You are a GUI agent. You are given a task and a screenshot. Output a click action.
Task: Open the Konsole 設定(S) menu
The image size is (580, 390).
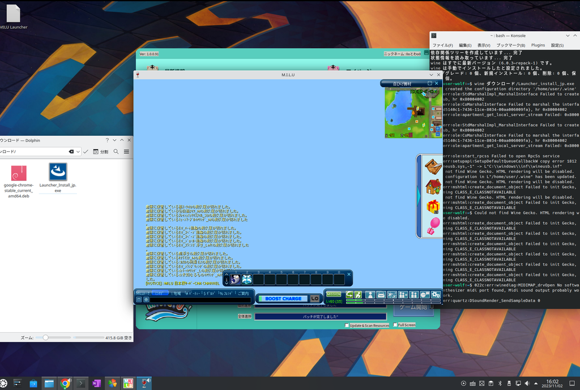(557, 45)
